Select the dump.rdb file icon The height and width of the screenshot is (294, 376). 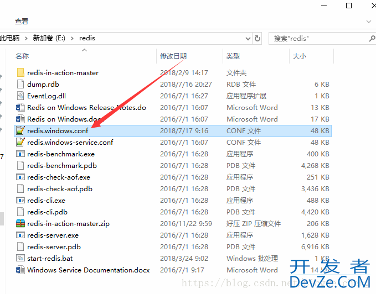[x=20, y=84]
